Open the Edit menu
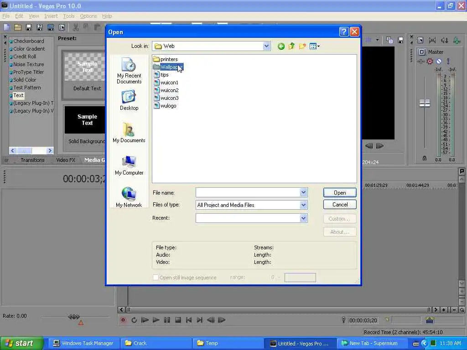This screenshot has width=467, height=350. [x=19, y=16]
